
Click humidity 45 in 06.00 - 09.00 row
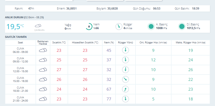(x=109, y=50)
